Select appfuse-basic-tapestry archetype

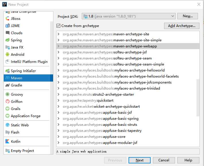point(128,131)
